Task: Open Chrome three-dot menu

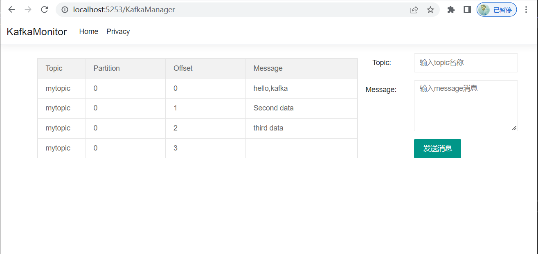Action: click(x=526, y=9)
